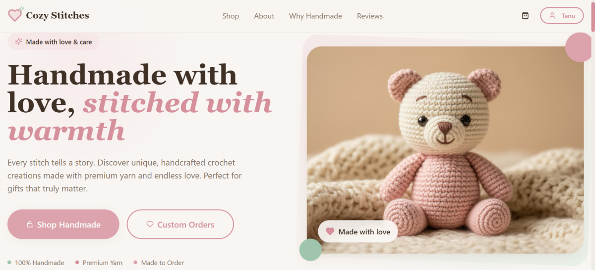Click the green dot beside 100% Handmade
The width and height of the screenshot is (595, 270).
point(9,263)
